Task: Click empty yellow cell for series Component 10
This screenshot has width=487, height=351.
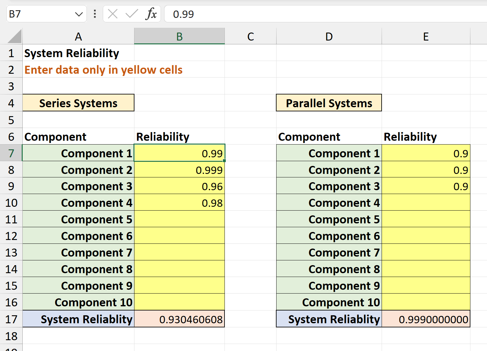Action: [179, 302]
